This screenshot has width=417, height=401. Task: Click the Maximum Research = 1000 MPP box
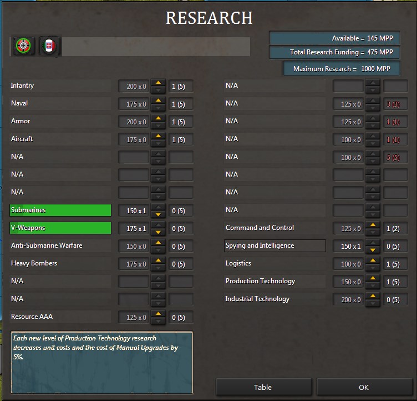tap(341, 68)
